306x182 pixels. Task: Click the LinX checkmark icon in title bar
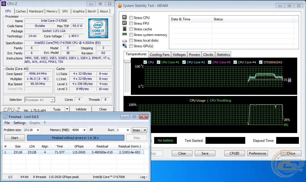(x=5, y=117)
